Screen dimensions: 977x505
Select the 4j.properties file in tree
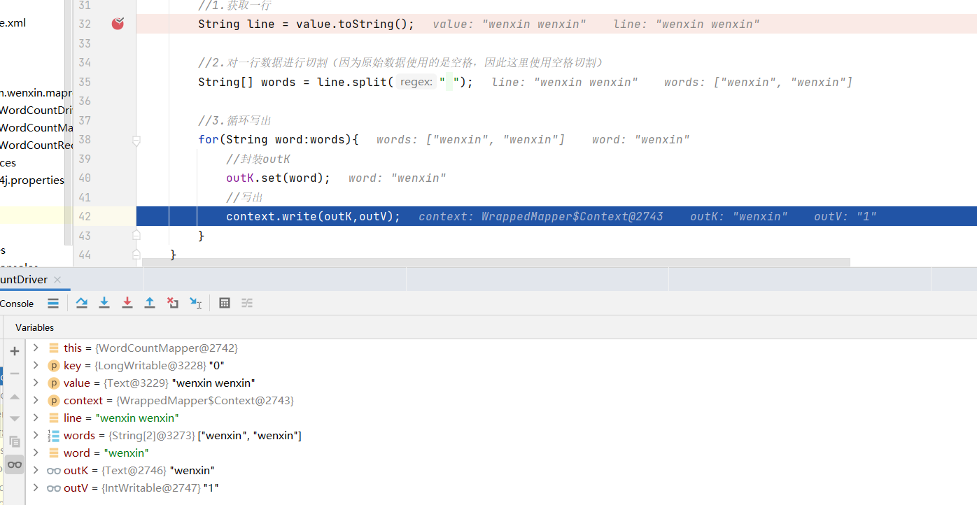pyautogui.click(x=32, y=180)
